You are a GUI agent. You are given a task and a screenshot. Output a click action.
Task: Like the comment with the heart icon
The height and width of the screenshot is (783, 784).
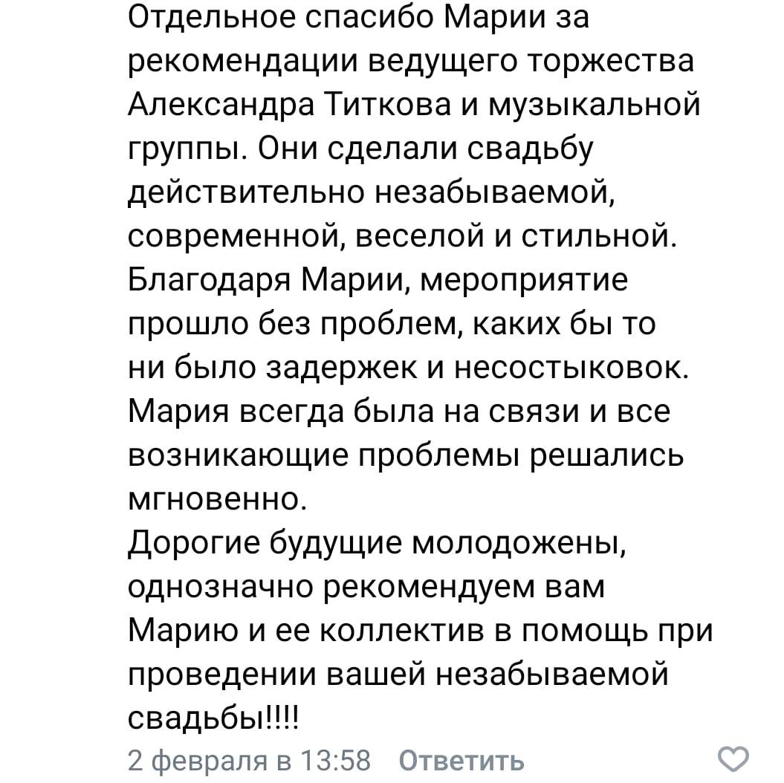point(733,759)
